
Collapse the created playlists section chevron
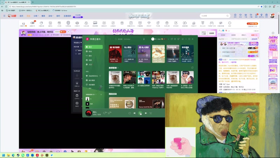96,94
